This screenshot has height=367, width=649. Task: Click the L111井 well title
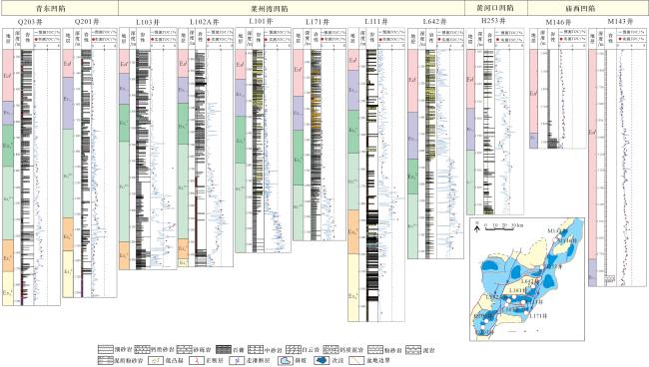[x=375, y=22]
